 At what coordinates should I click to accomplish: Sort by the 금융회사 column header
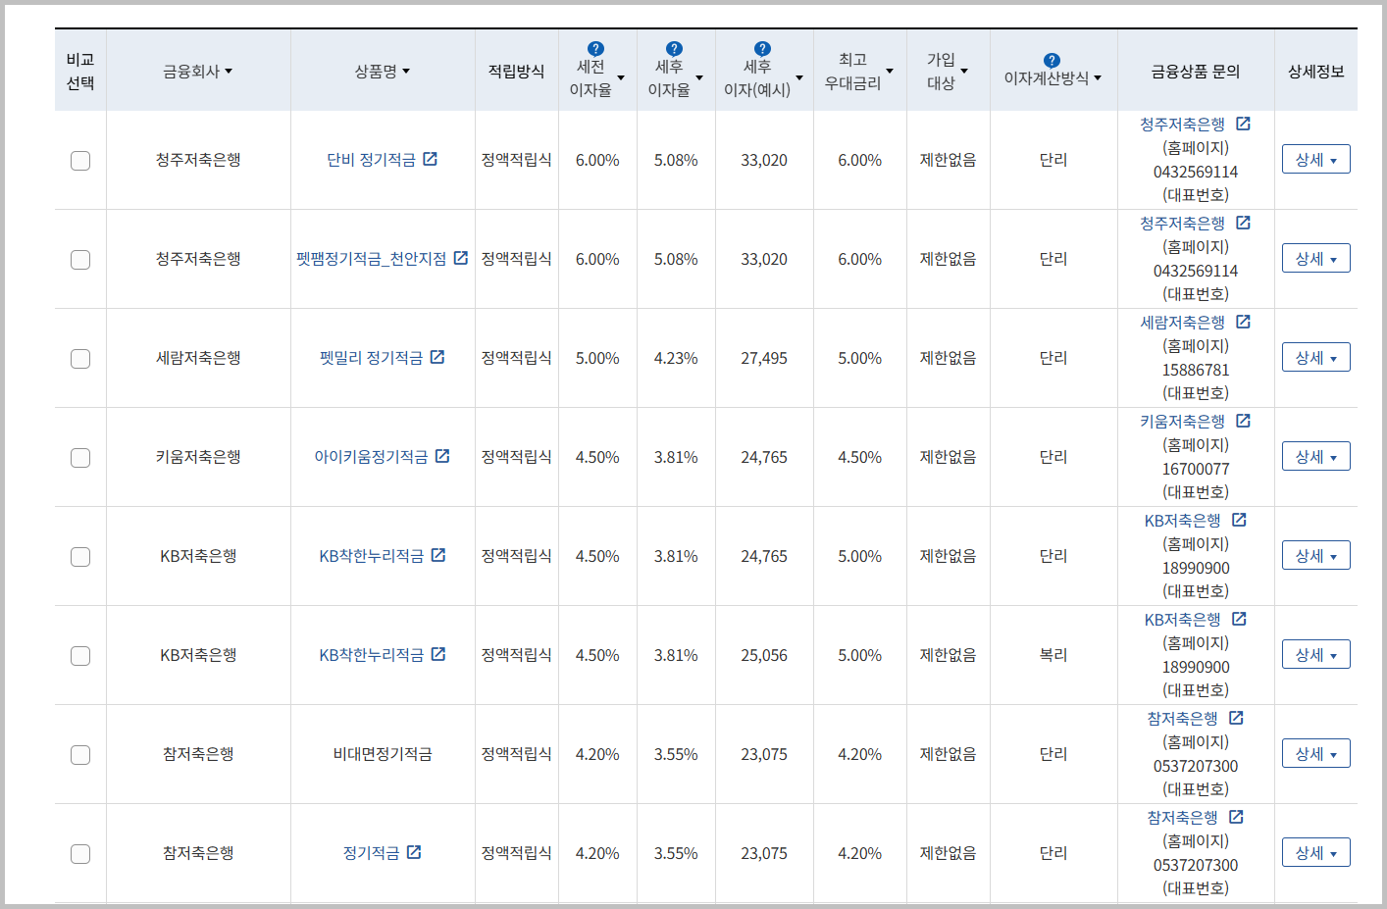click(x=197, y=72)
